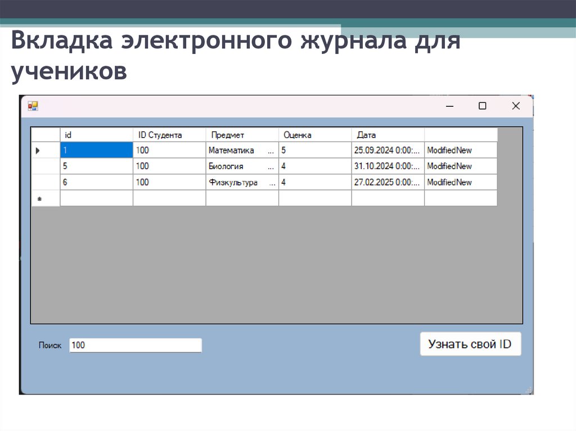Image resolution: width=576 pixels, height=431 pixels.
Task: Close the journal window
Action: (516, 106)
